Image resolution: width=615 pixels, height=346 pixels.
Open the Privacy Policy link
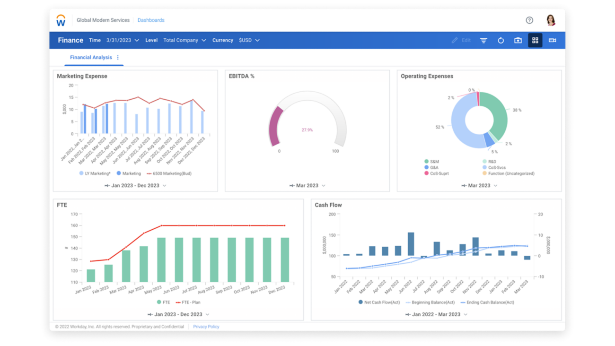click(x=206, y=326)
